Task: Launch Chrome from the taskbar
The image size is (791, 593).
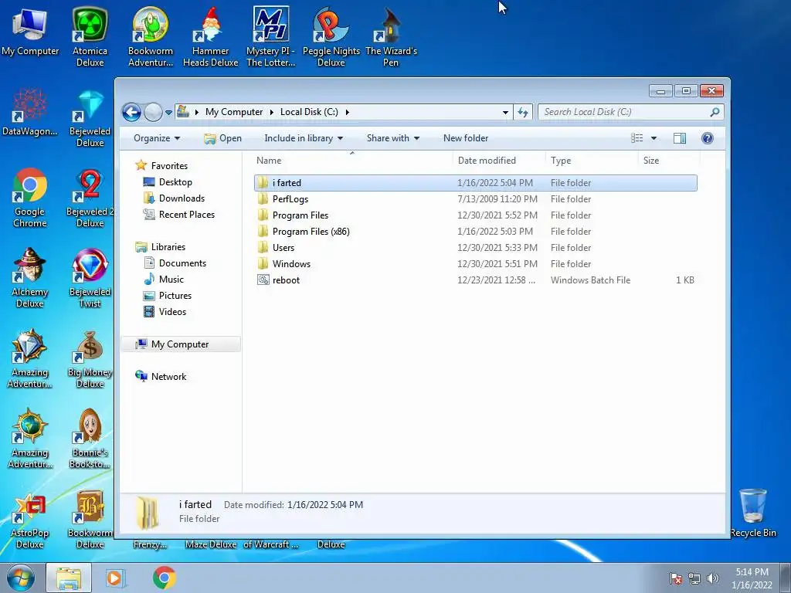Action: pyautogui.click(x=164, y=578)
